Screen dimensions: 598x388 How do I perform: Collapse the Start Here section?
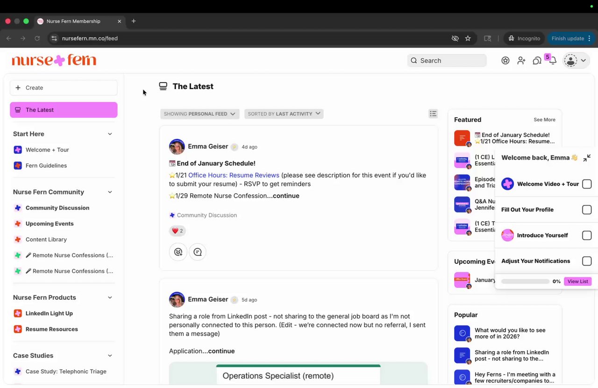tap(110, 134)
